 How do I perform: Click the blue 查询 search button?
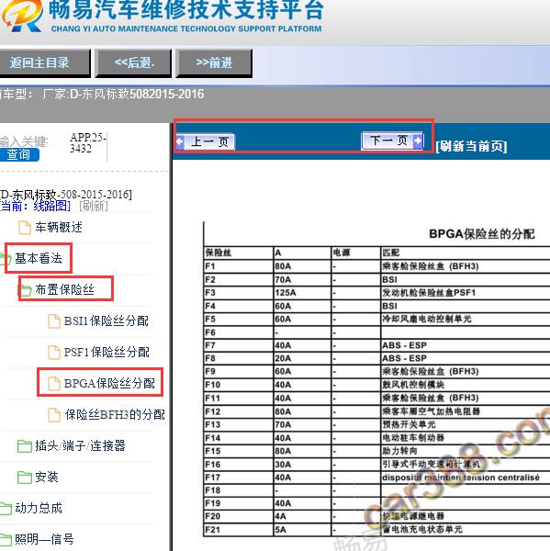coord(19,154)
